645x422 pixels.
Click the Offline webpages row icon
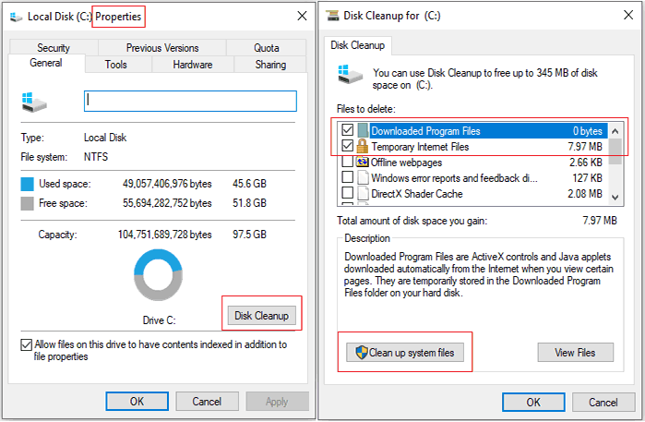[x=363, y=162]
